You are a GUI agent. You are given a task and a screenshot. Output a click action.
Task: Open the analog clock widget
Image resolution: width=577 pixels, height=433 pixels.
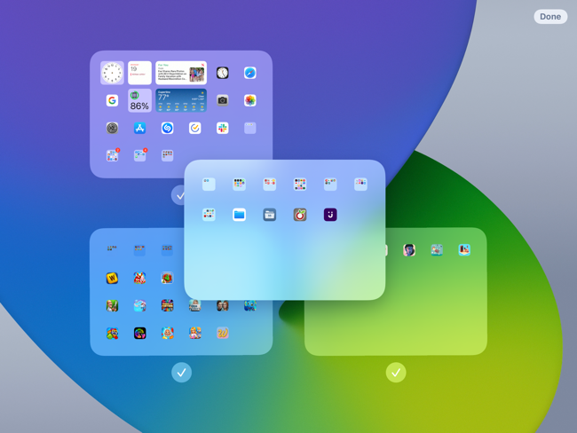point(112,73)
